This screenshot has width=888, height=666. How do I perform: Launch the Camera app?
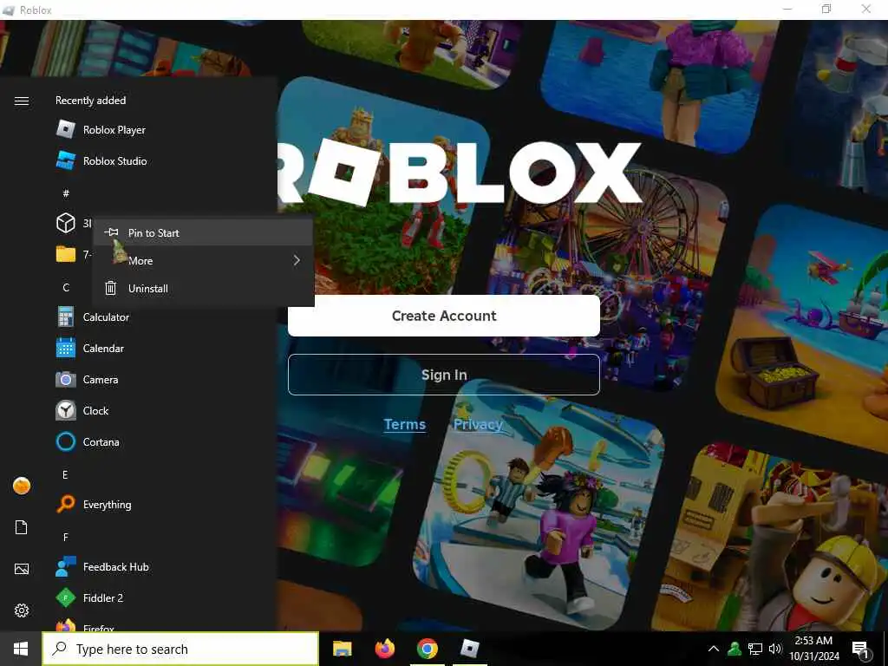[87, 380]
